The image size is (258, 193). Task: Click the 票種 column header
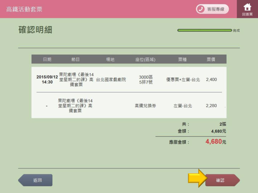point(182,59)
